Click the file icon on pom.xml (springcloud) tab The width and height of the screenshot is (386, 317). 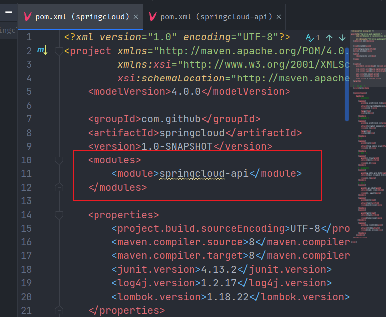pyautogui.click(x=27, y=16)
